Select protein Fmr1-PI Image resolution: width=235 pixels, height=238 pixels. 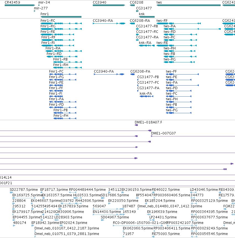pos(56,96)
